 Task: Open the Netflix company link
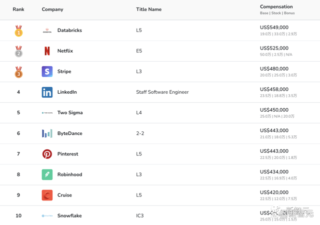[x=65, y=51]
